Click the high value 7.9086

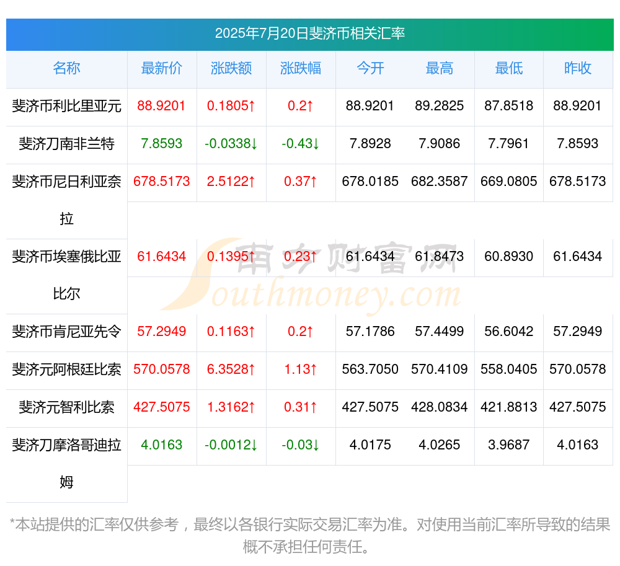440,143
